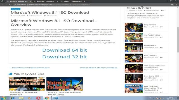
Task: Click the comment icon under Repack By FitGirl
Action: point(162,10)
